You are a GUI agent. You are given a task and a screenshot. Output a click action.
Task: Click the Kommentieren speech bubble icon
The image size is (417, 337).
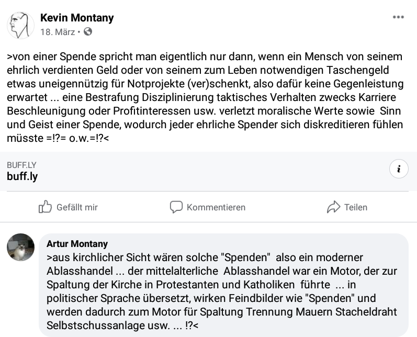click(176, 207)
